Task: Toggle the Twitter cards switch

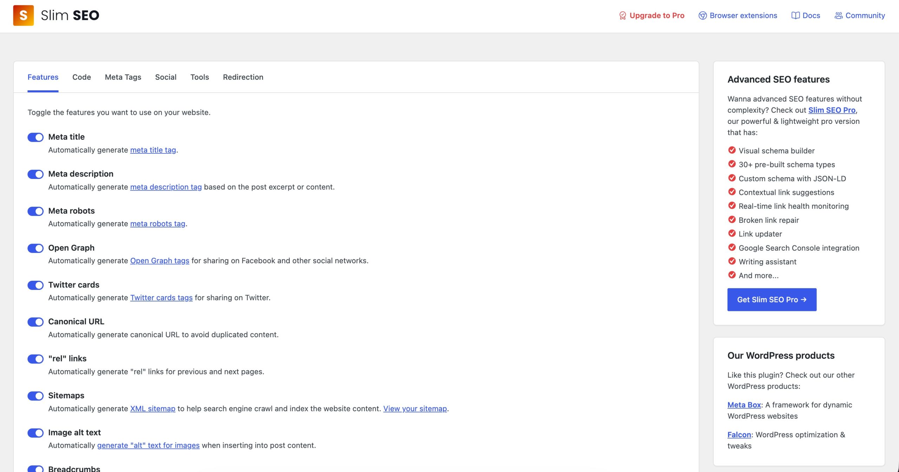Action: click(x=35, y=285)
